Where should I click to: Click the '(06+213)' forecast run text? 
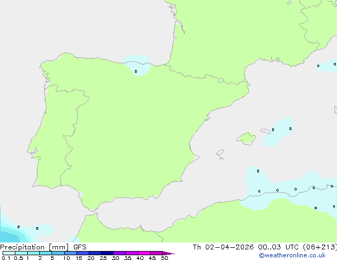click(320, 247)
